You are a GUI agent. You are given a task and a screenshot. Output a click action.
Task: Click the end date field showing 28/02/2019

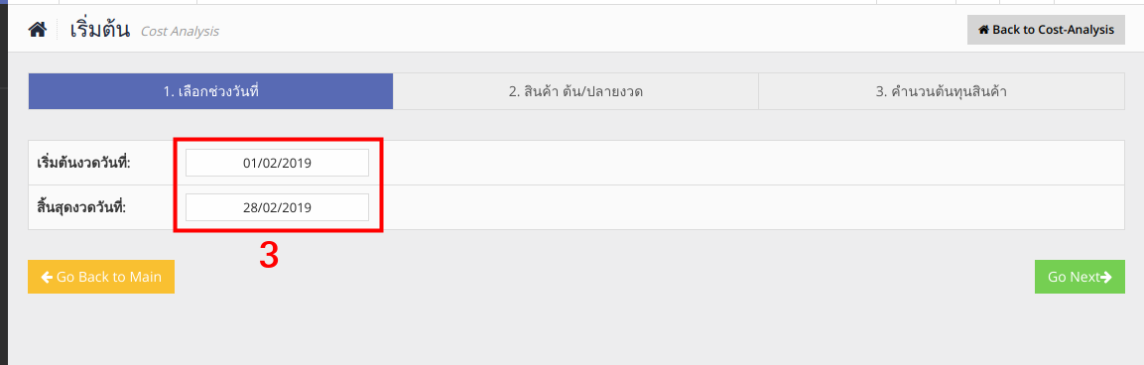[277, 207]
